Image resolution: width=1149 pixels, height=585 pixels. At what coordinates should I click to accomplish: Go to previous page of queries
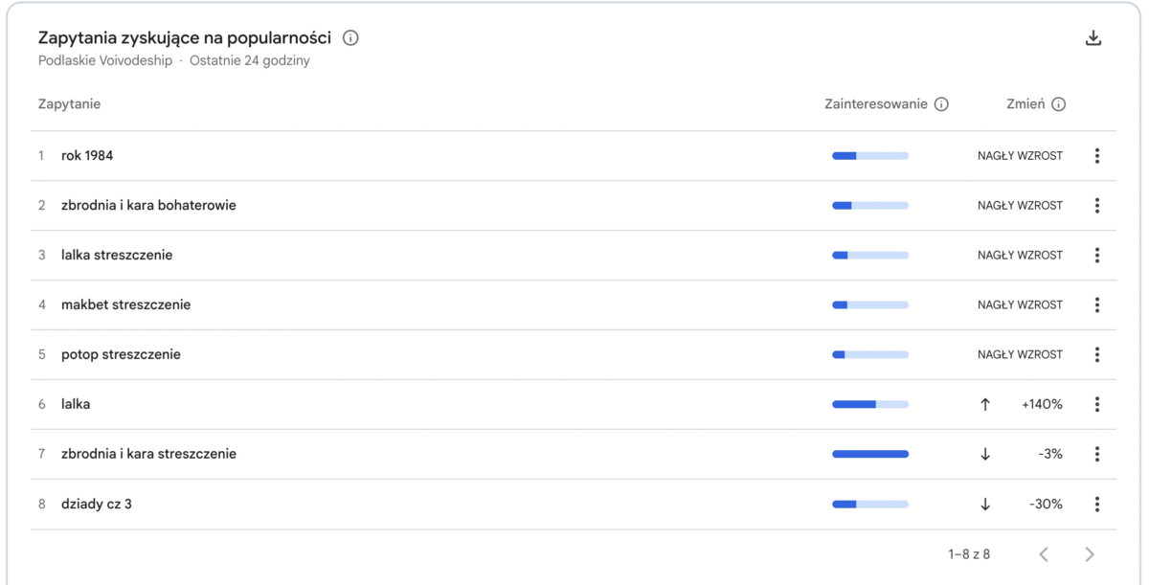[1044, 554]
